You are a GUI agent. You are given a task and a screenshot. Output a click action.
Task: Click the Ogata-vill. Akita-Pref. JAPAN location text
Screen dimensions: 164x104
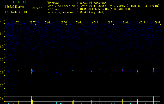point(119,6)
